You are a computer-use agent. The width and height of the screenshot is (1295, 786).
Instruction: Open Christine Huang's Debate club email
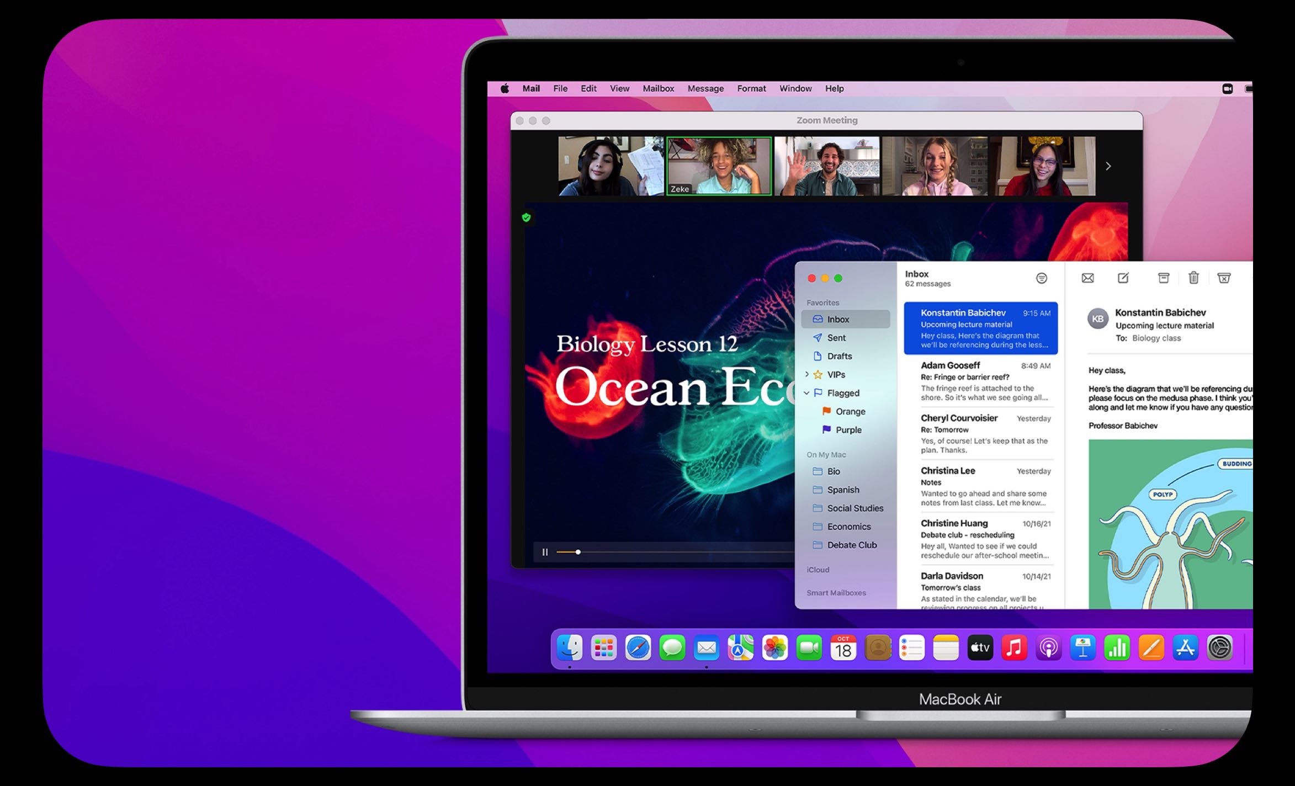[x=981, y=539]
